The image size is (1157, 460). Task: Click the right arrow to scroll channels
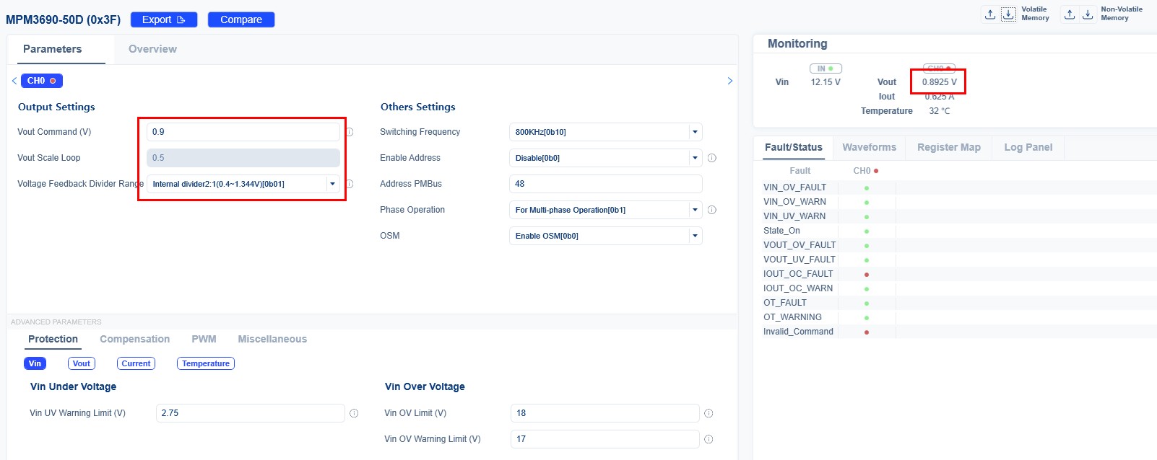pyautogui.click(x=729, y=81)
